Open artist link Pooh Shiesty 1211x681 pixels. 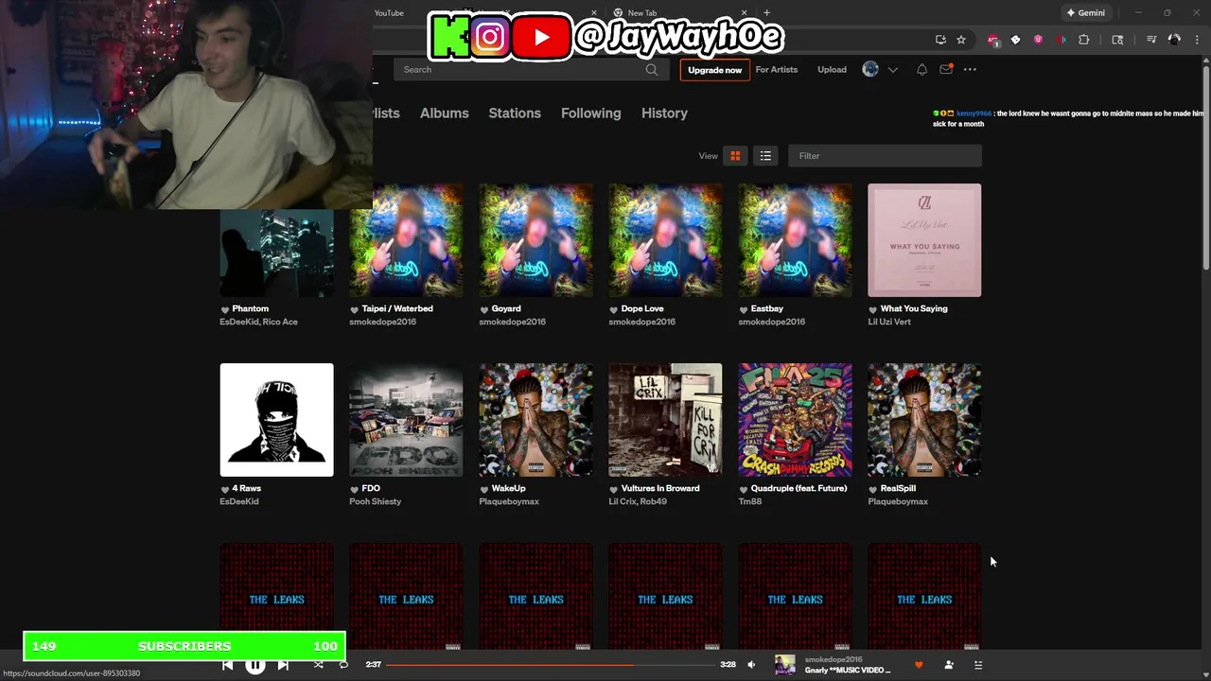(x=376, y=501)
